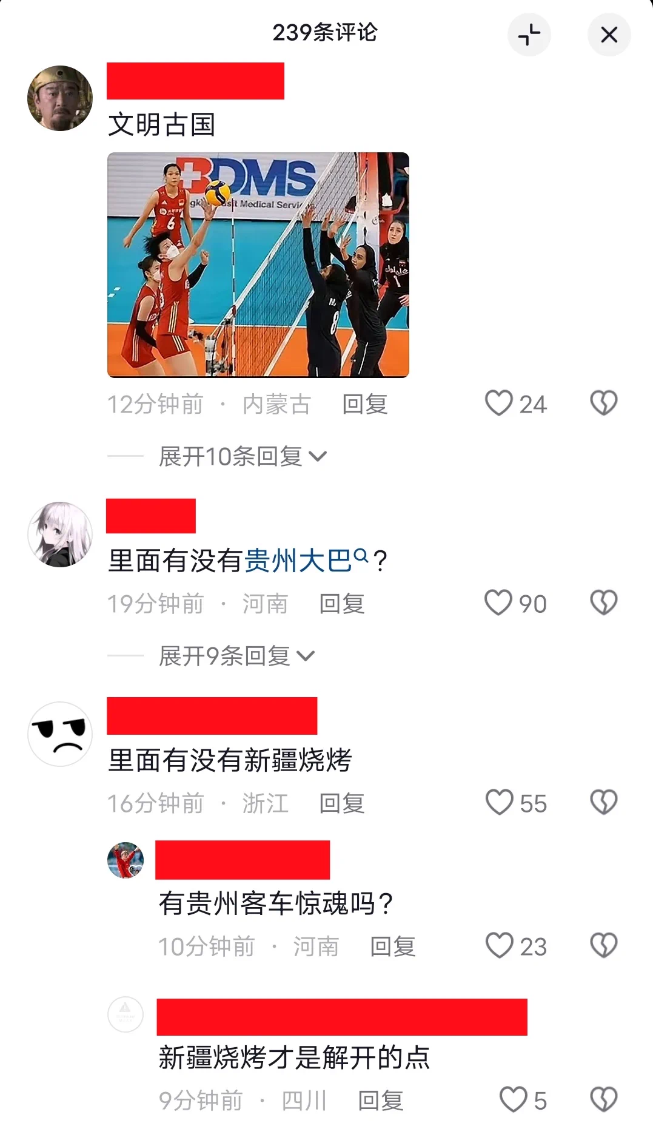Dislike the 有贵州客车惊魂吗 reply
The height and width of the screenshot is (1137, 653).
(x=603, y=945)
